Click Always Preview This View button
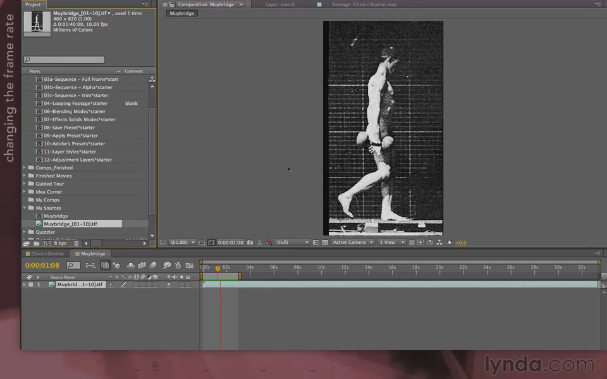This screenshot has height=379, width=607. point(163,243)
